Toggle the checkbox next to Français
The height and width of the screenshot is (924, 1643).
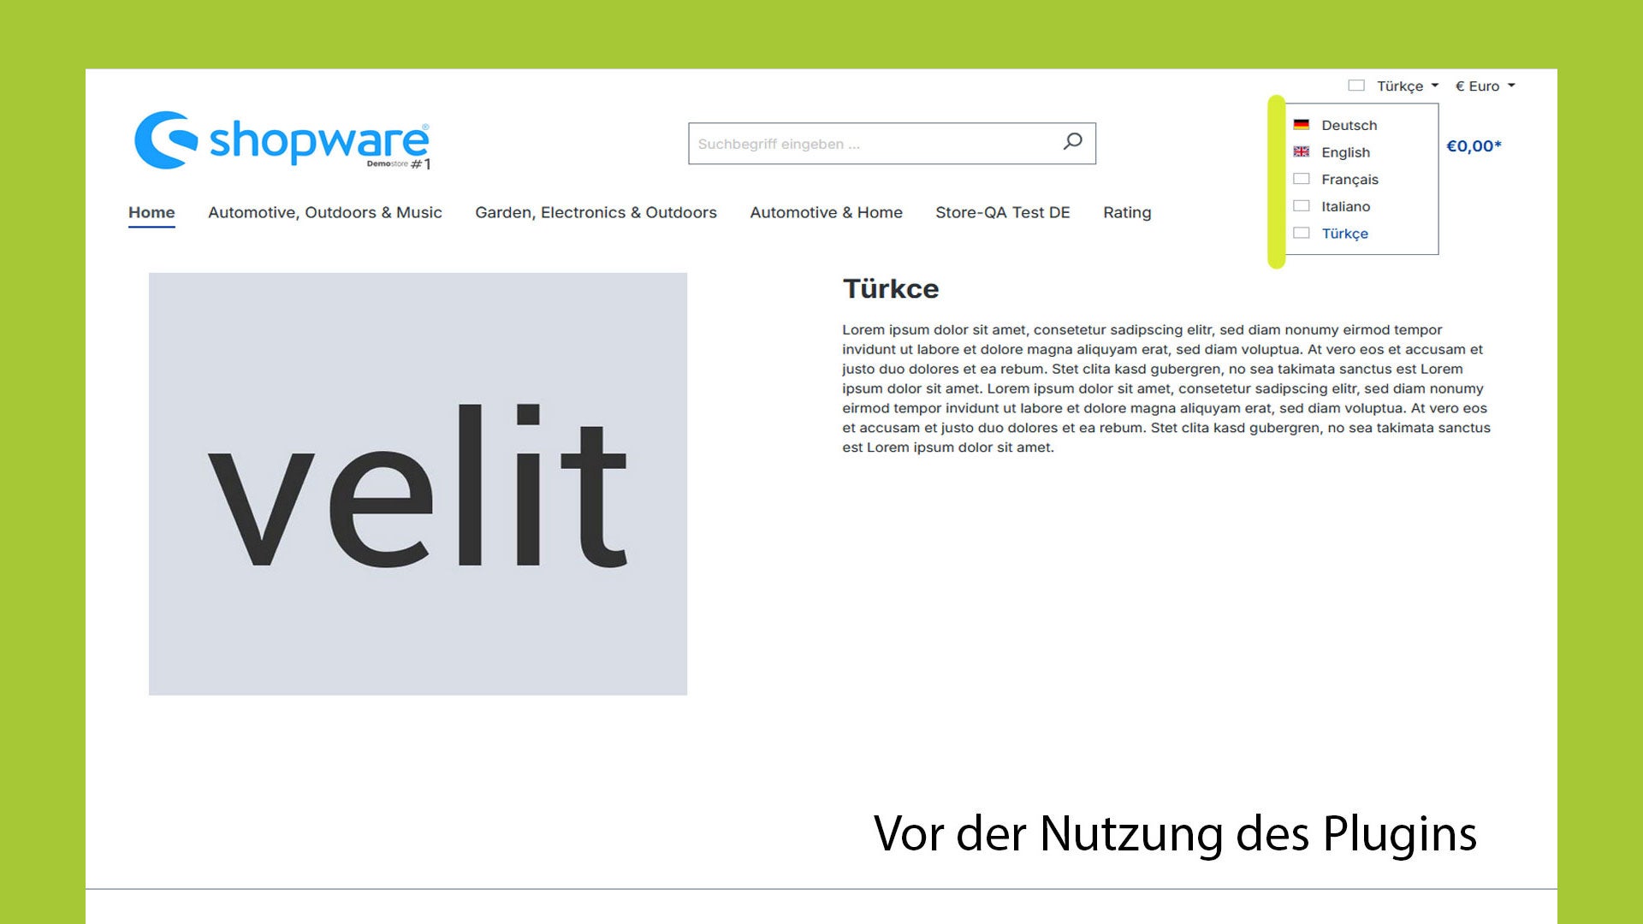coord(1302,178)
